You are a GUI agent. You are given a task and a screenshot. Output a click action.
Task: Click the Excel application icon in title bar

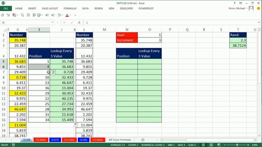click(x=3, y=3)
